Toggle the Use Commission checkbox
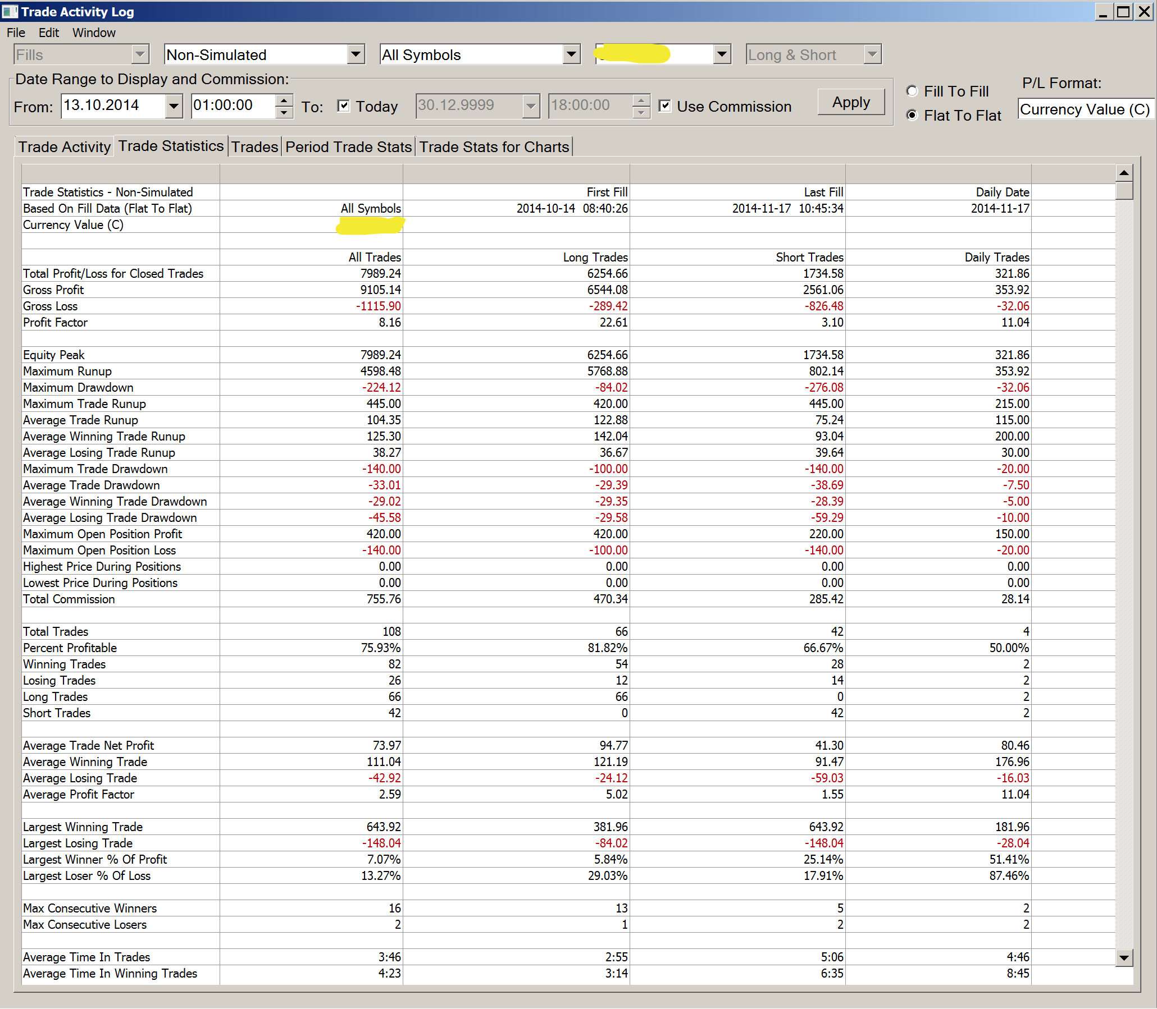The height and width of the screenshot is (1009, 1157). point(665,106)
